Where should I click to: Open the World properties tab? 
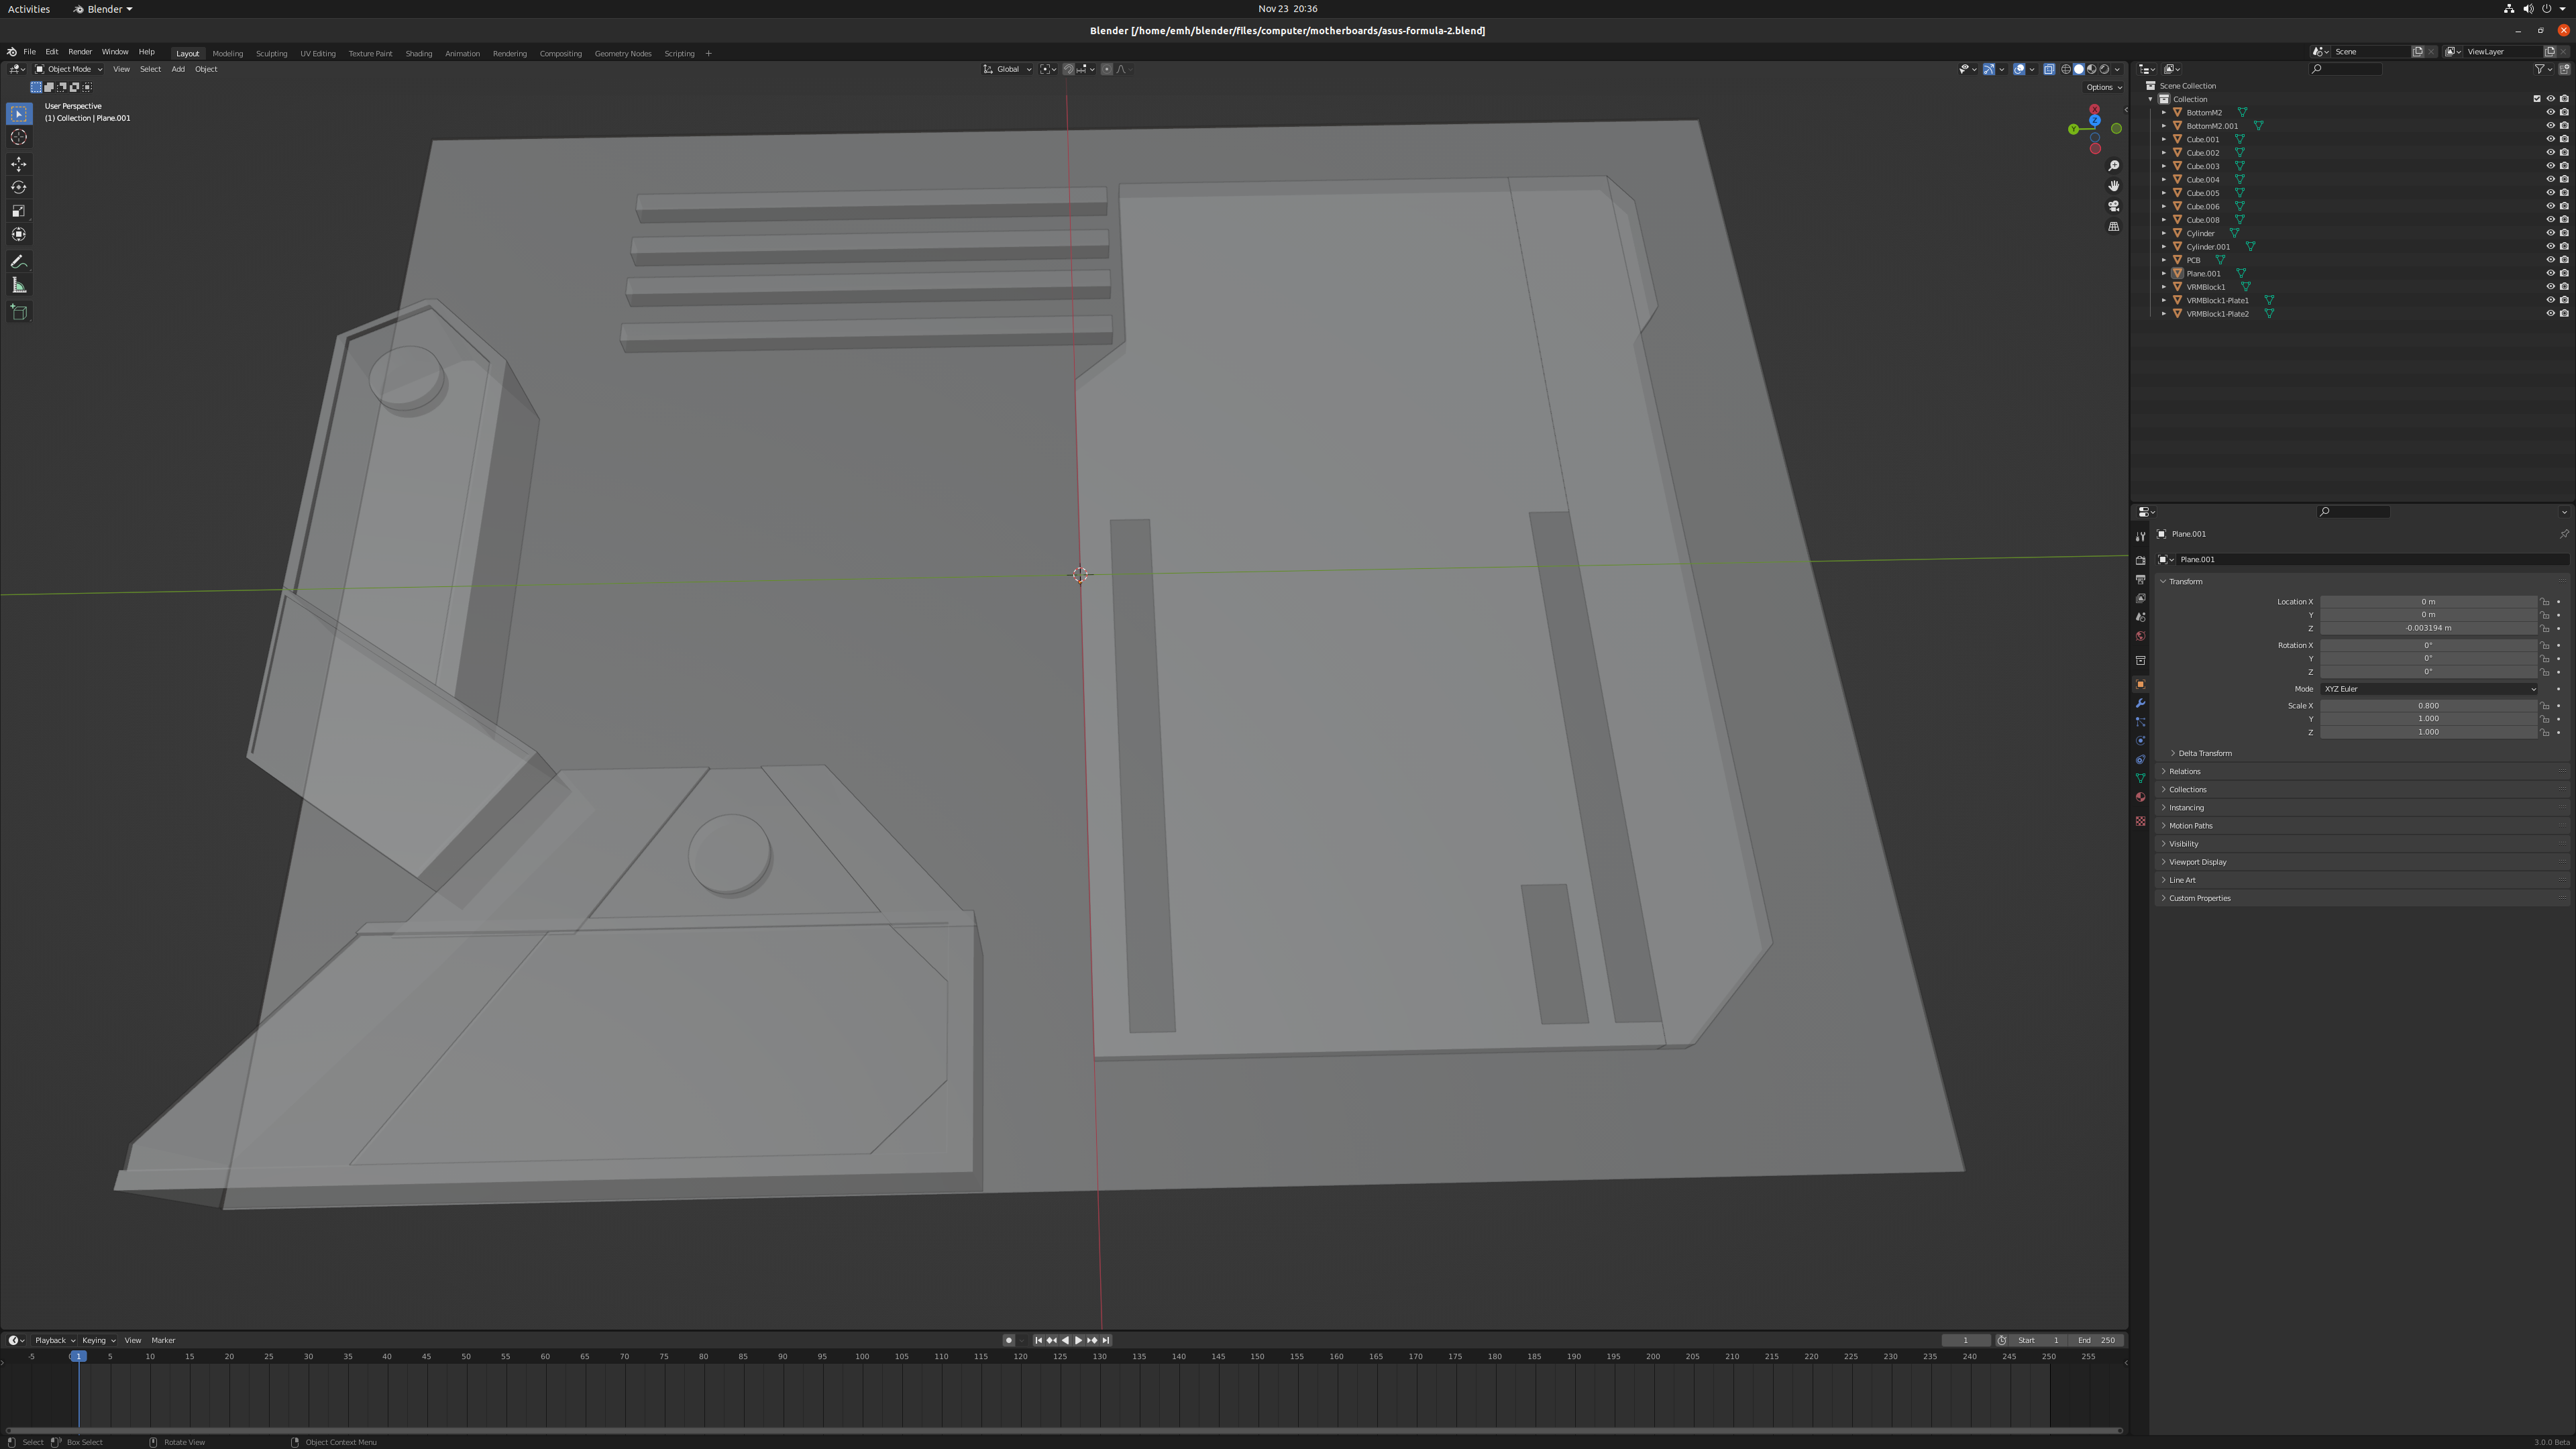point(2140,636)
